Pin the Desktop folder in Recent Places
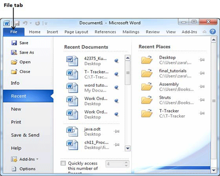 pyautogui.click(x=202, y=60)
